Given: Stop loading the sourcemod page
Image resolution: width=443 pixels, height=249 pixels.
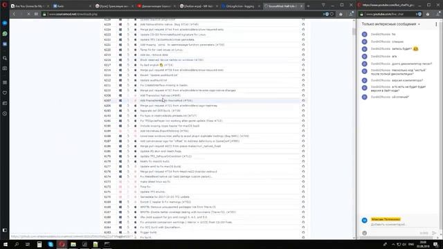Looking at the screenshot, I should click(x=29, y=14).
